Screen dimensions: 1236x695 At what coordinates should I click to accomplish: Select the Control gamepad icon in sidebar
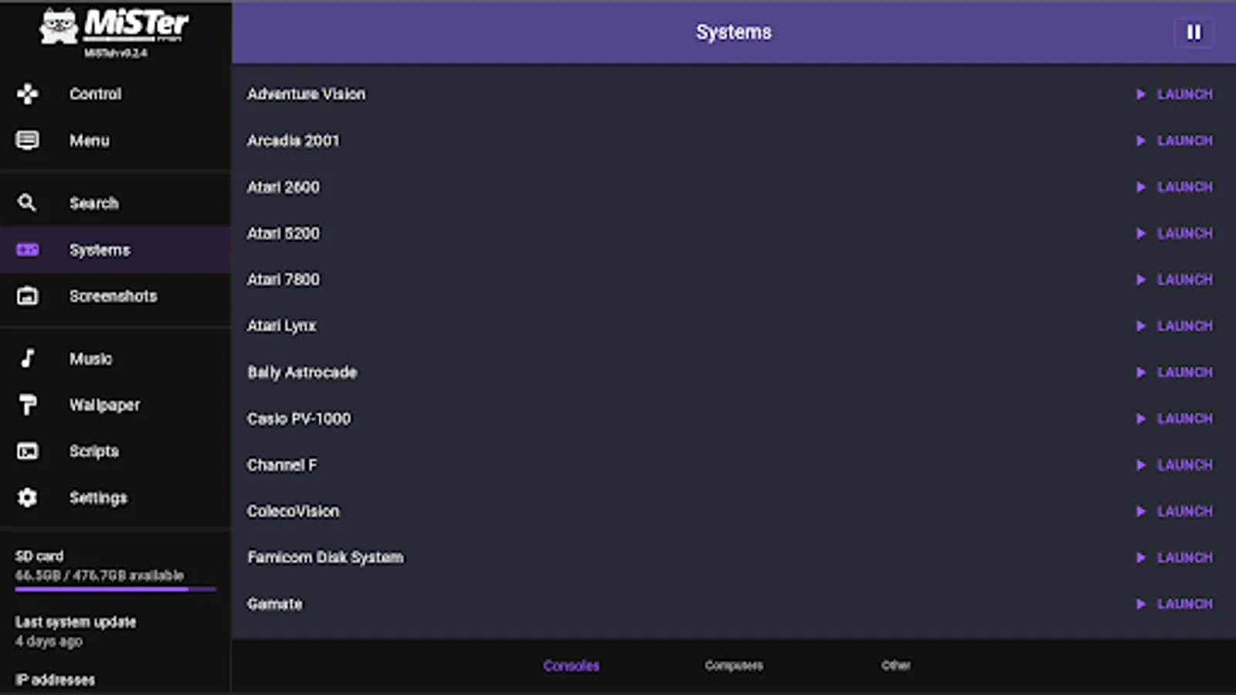point(28,94)
